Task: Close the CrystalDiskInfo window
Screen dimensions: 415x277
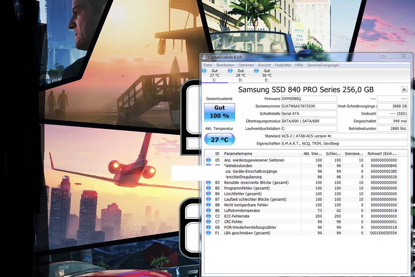Action: point(403,56)
